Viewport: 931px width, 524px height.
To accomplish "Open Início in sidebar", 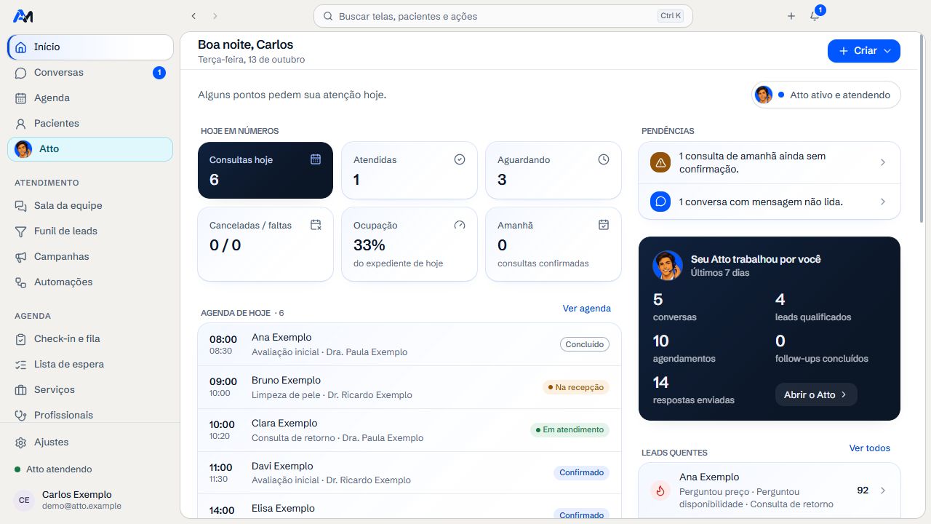I will (x=90, y=47).
